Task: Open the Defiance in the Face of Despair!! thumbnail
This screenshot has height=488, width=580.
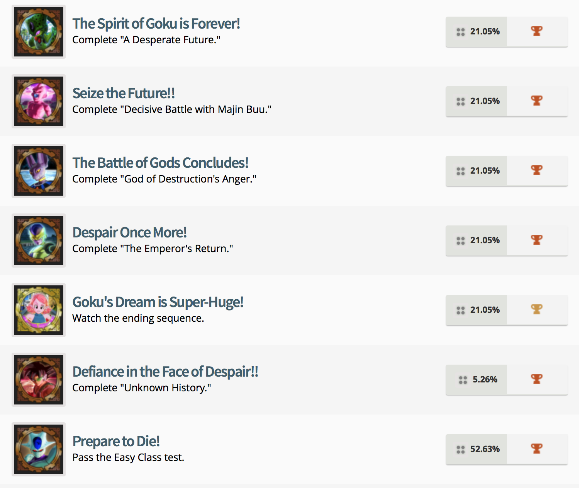Action: pyautogui.click(x=39, y=380)
